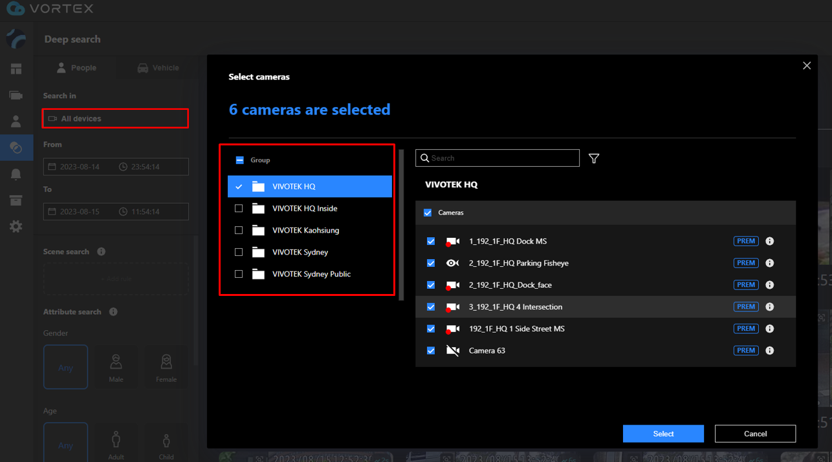Screen dimensions: 832x462
Task: Open notifications bell in sidebar
Action: pos(16,174)
